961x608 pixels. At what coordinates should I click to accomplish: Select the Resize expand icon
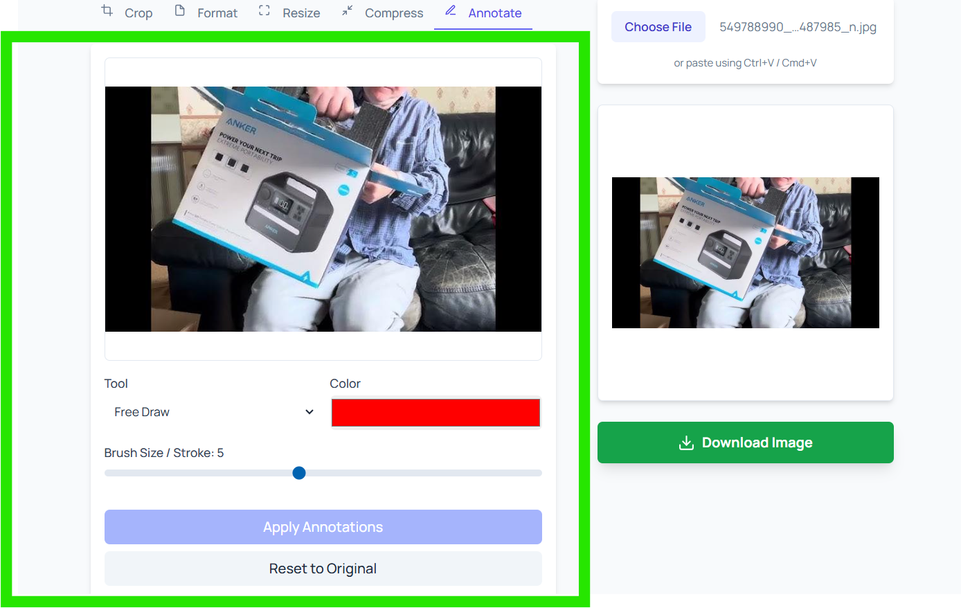coord(264,11)
